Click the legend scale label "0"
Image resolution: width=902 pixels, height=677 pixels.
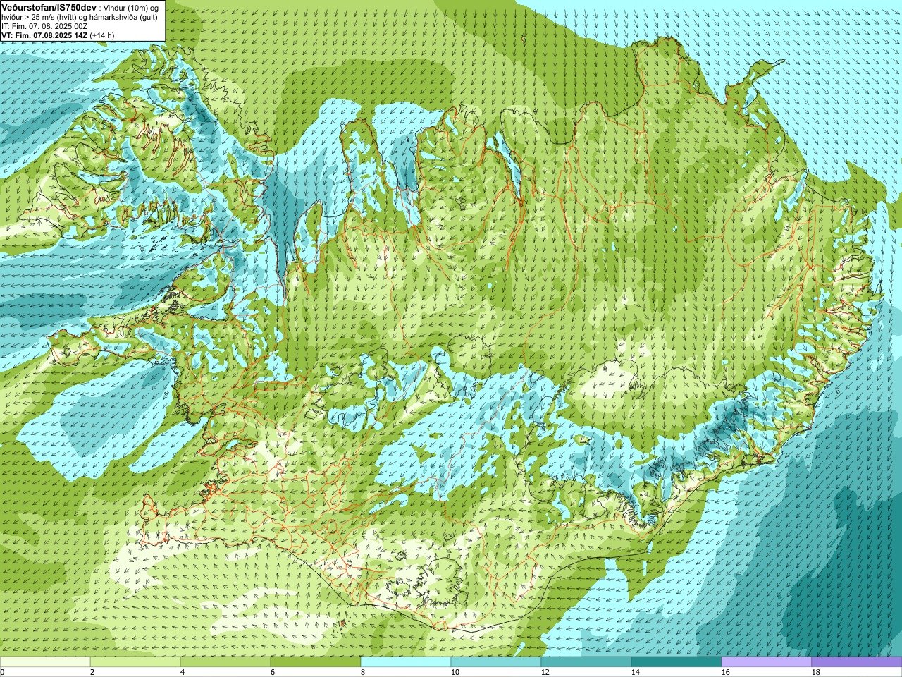click(2, 672)
